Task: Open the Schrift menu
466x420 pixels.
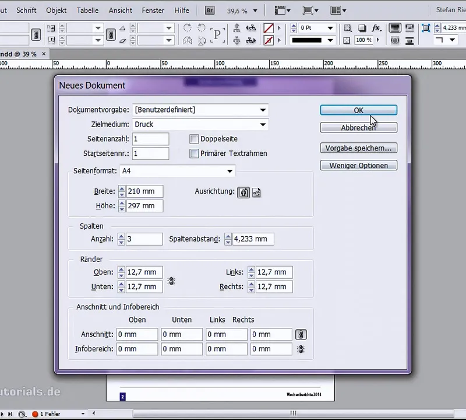Action: pyautogui.click(x=26, y=10)
